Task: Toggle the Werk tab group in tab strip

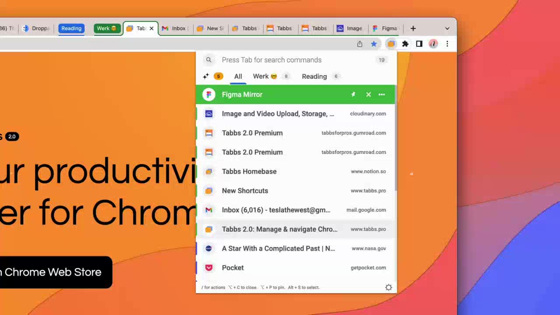Action: pyautogui.click(x=107, y=28)
